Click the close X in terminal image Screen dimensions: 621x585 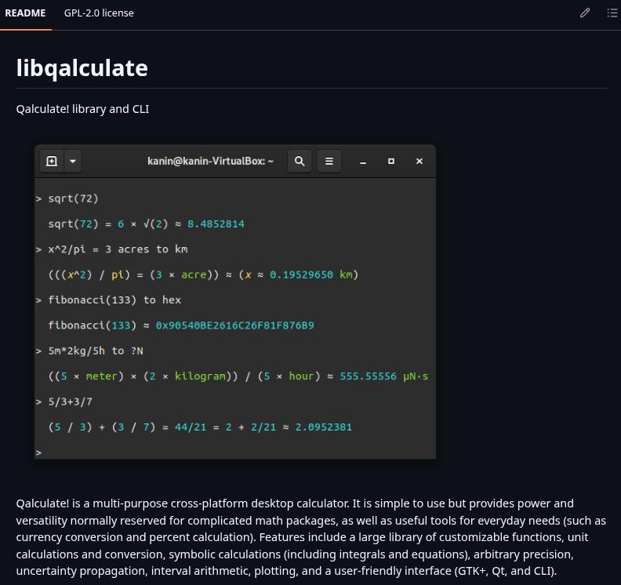coord(419,162)
